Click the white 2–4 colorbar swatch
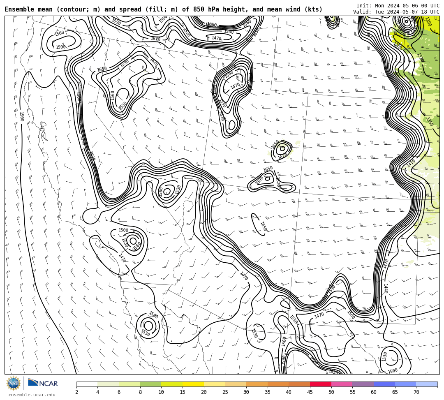Screen dimensions: 444x400 [87, 384]
